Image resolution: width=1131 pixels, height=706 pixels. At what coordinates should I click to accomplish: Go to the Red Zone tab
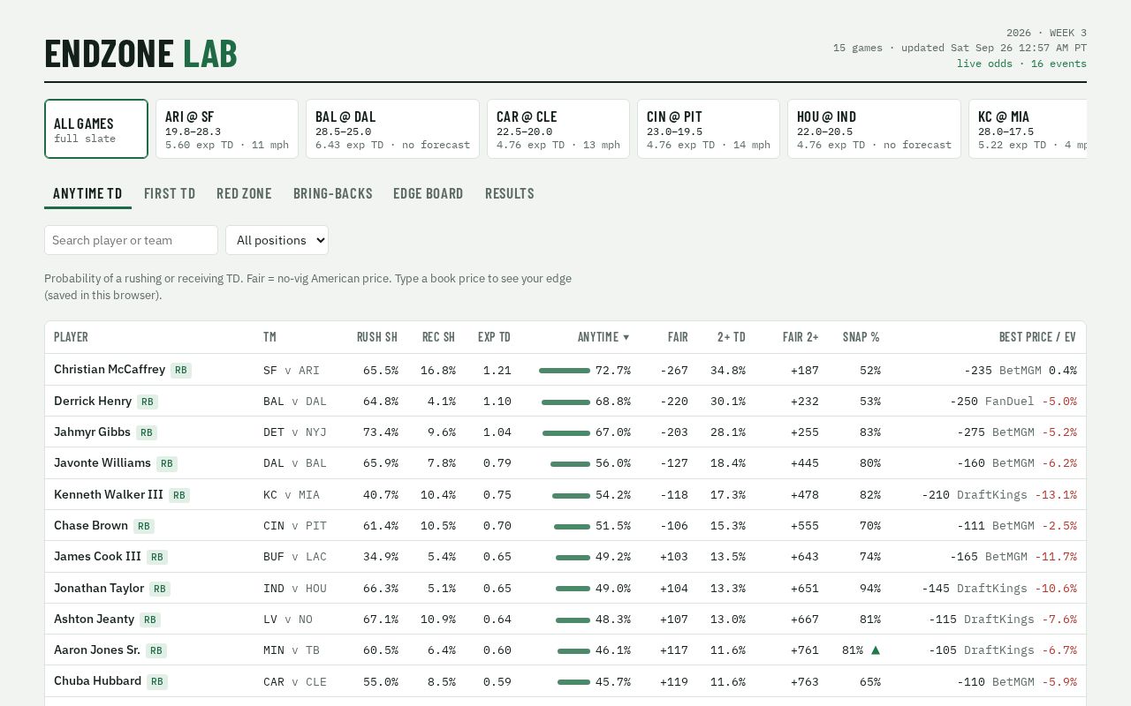(x=244, y=193)
